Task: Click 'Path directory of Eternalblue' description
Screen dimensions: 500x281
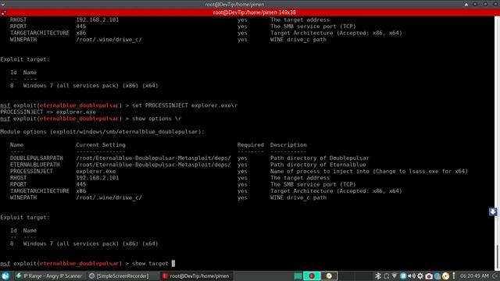Action: [318, 165]
